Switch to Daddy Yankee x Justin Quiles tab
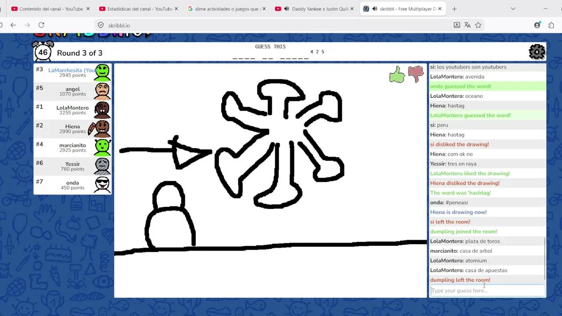 tap(314, 9)
